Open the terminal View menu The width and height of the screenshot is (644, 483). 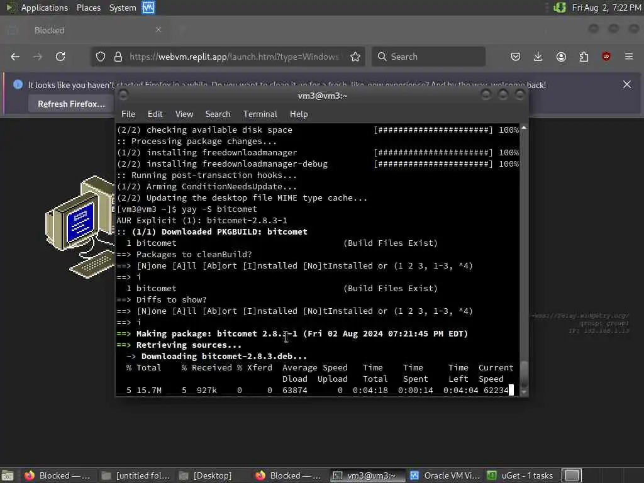[x=184, y=114]
